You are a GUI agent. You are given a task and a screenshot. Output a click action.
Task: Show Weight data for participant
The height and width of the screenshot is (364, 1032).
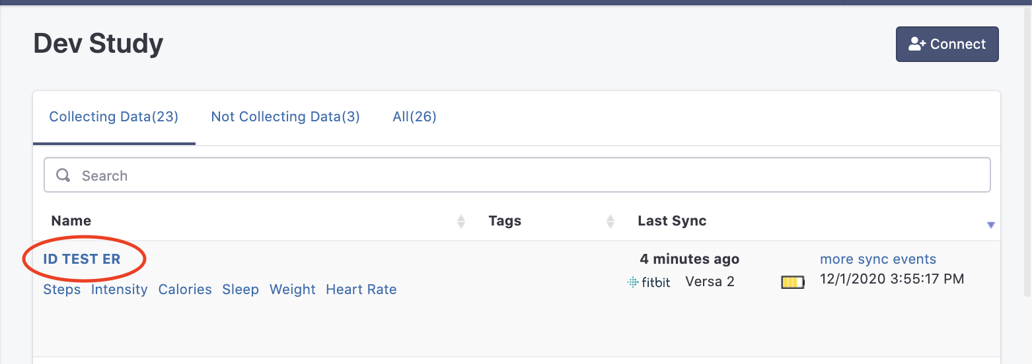[293, 289]
